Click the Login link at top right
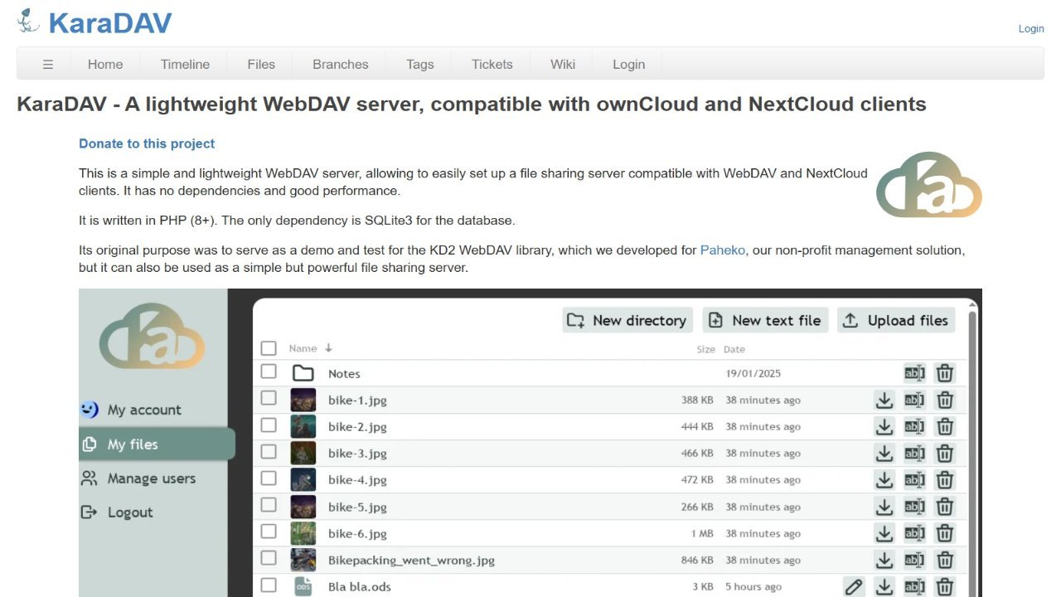The height and width of the screenshot is (597, 1061). (1031, 28)
